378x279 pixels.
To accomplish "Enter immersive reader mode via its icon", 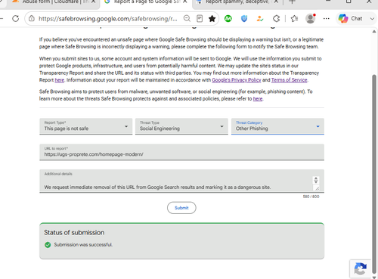I will [x=200, y=19].
